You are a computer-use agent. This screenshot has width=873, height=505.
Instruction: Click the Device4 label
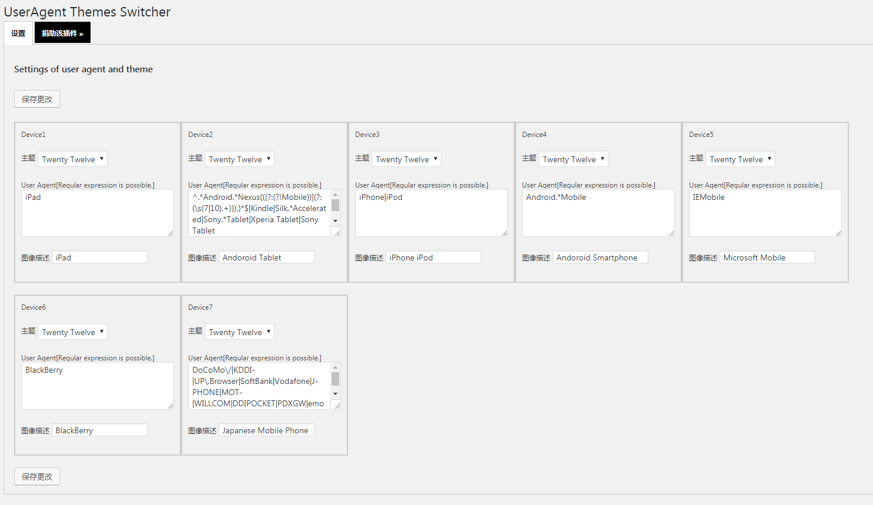click(534, 135)
